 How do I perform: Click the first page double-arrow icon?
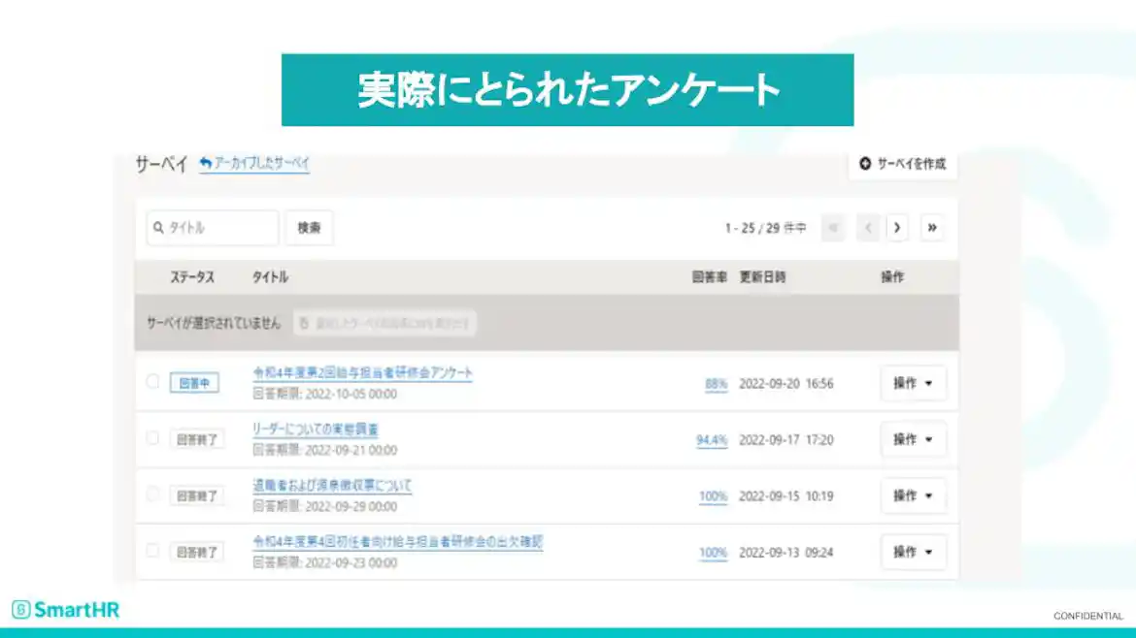coord(833,228)
